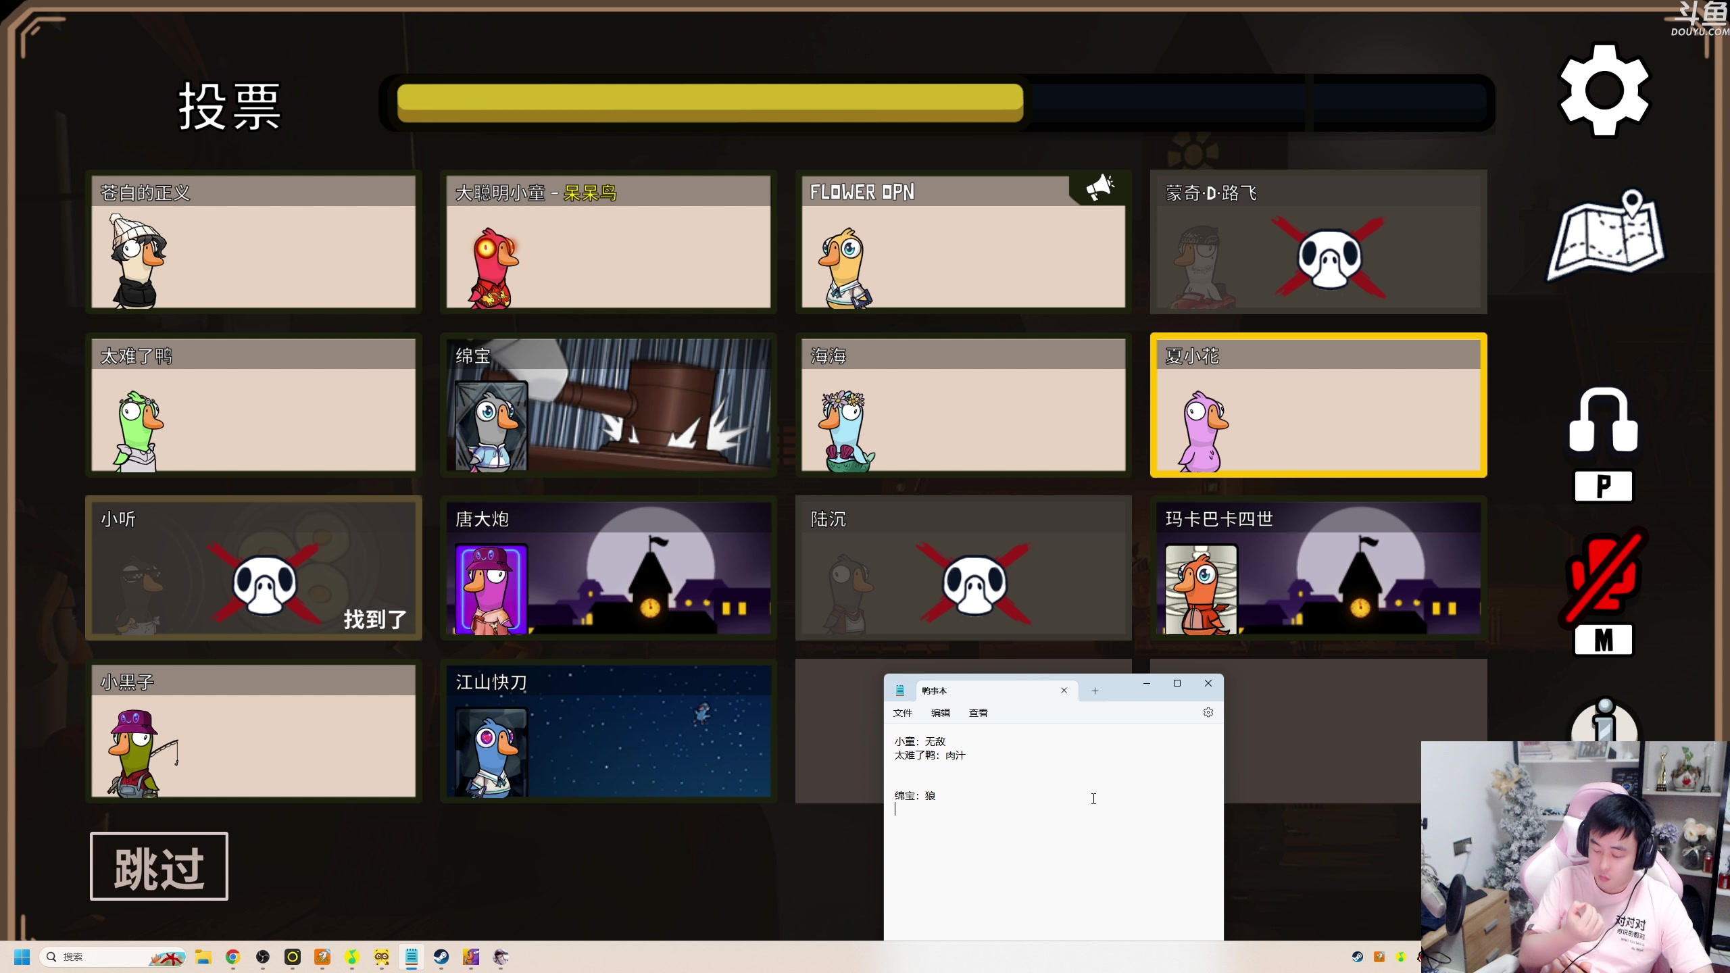
Task: Click the megaphone icon on FLOWER OPN card
Action: [1099, 189]
